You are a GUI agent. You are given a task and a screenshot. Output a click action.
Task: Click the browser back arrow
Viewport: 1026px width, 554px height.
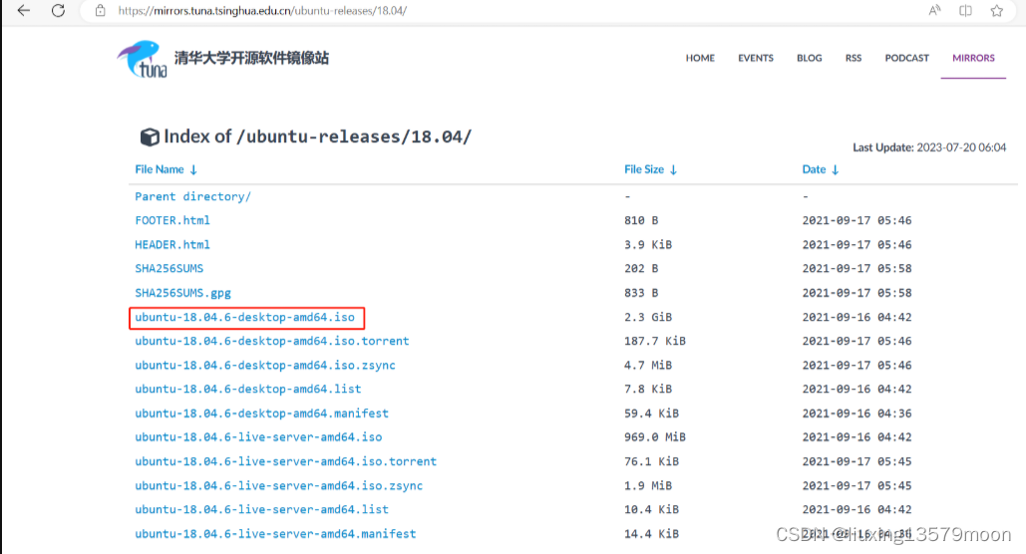tap(24, 11)
